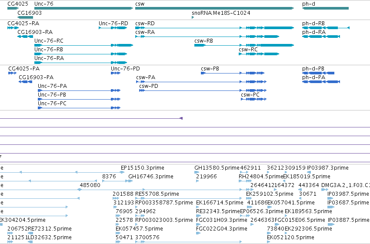Select transcript csw-RD

214,28
